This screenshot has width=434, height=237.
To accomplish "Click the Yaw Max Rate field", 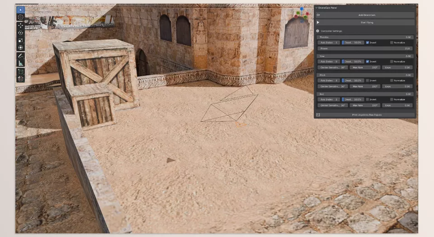I will [x=365, y=67].
